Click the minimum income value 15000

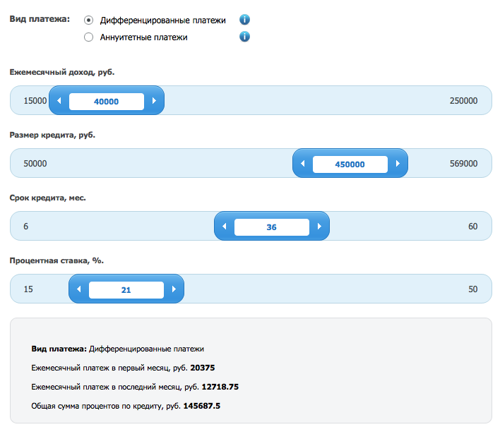pos(35,101)
